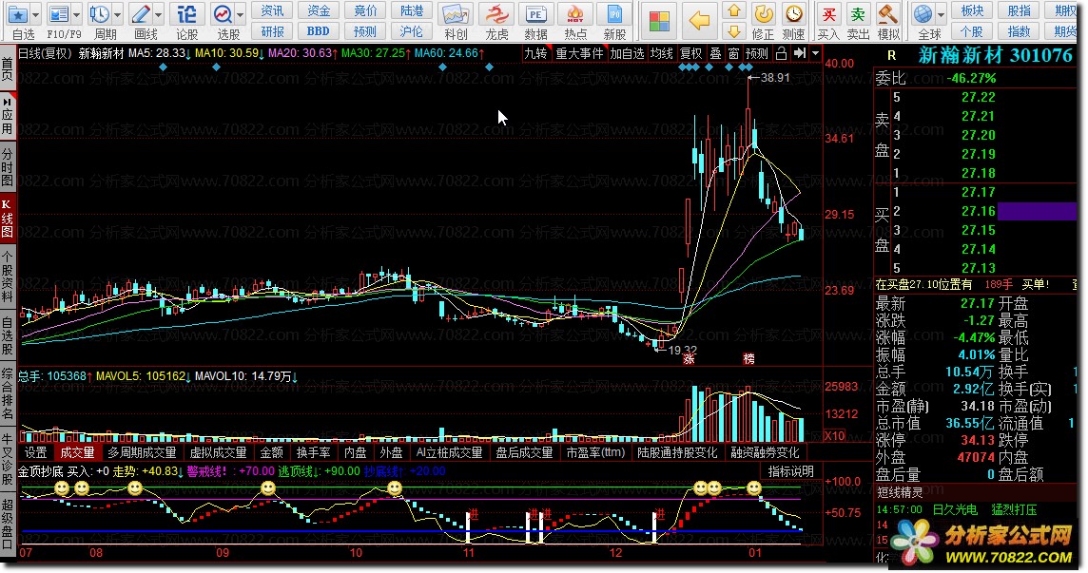The width and height of the screenshot is (1088, 573).
Task: Open the chart toolbar dropdown arrow
Action: (x=815, y=53)
